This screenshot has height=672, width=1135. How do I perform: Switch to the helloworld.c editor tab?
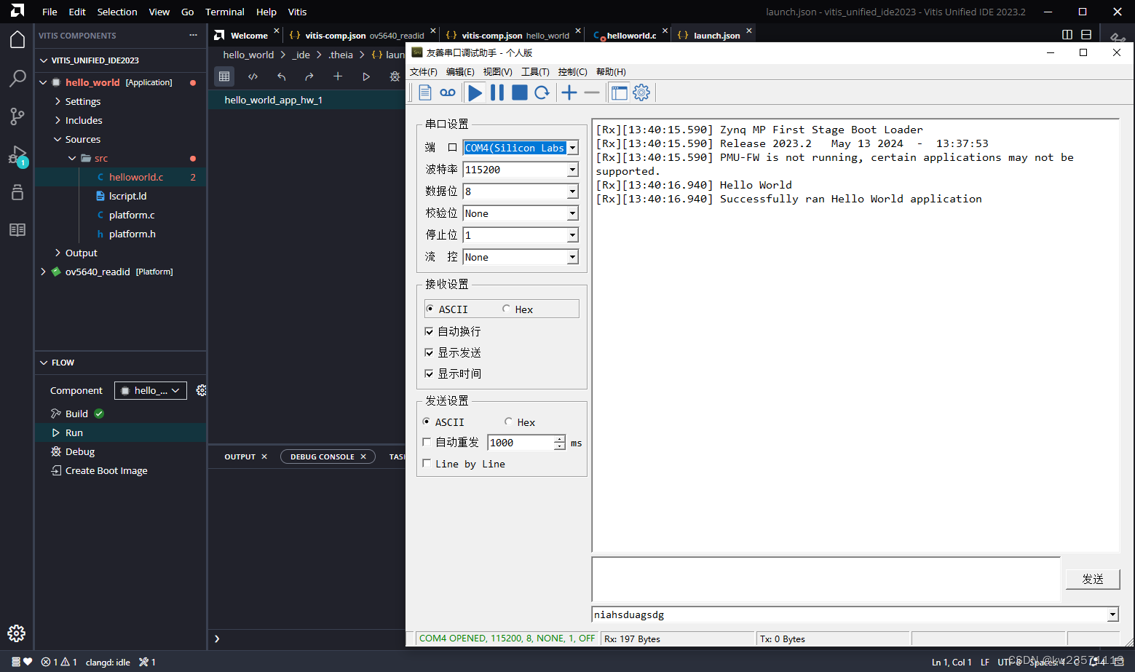(631, 35)
